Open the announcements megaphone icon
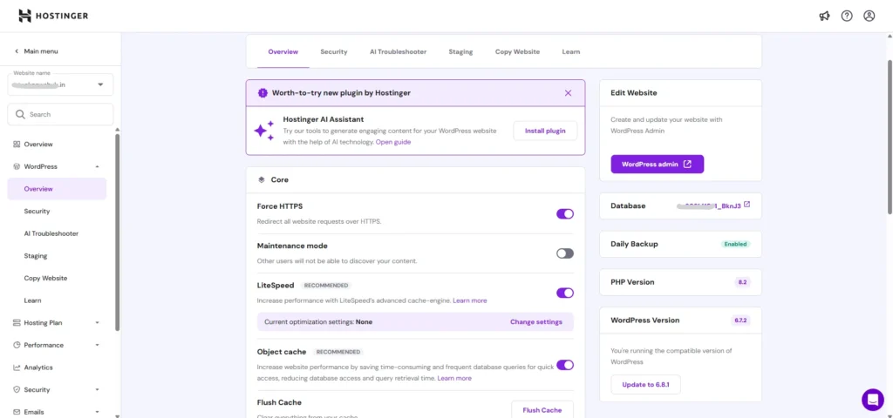The width and height of the screenshot is (893, 418). [x=824, y=16]
